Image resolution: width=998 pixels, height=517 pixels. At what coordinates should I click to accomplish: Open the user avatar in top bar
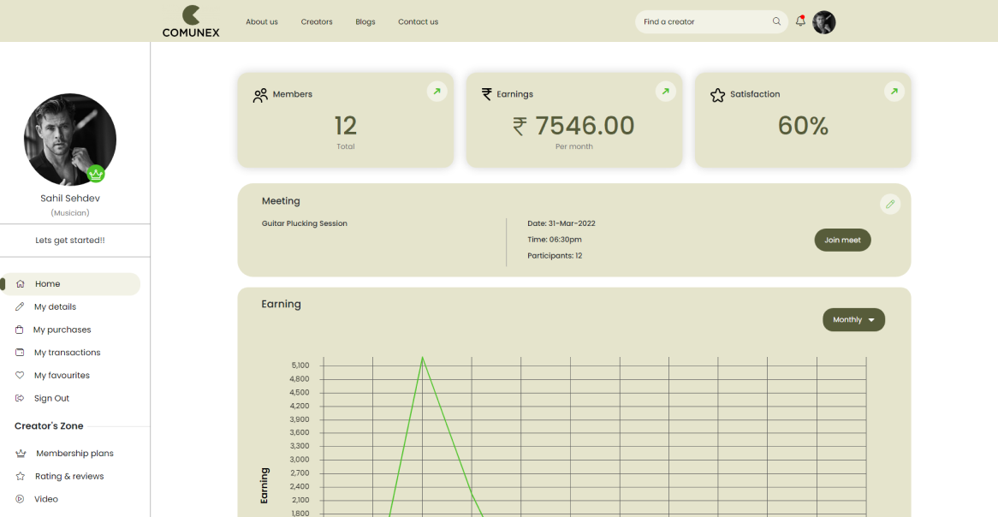point(823,22)
